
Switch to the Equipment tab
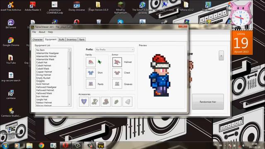[51, 39]
